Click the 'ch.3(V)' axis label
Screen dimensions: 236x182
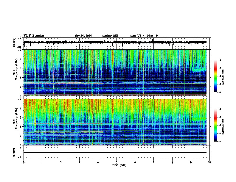point(14,153)
